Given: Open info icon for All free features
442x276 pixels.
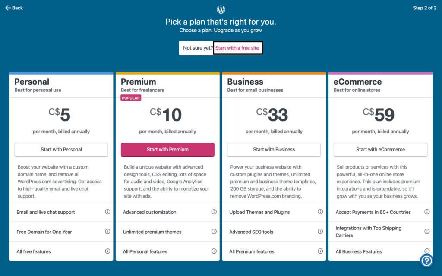Looking at the screenshot, I should click(x=107, y=251).
